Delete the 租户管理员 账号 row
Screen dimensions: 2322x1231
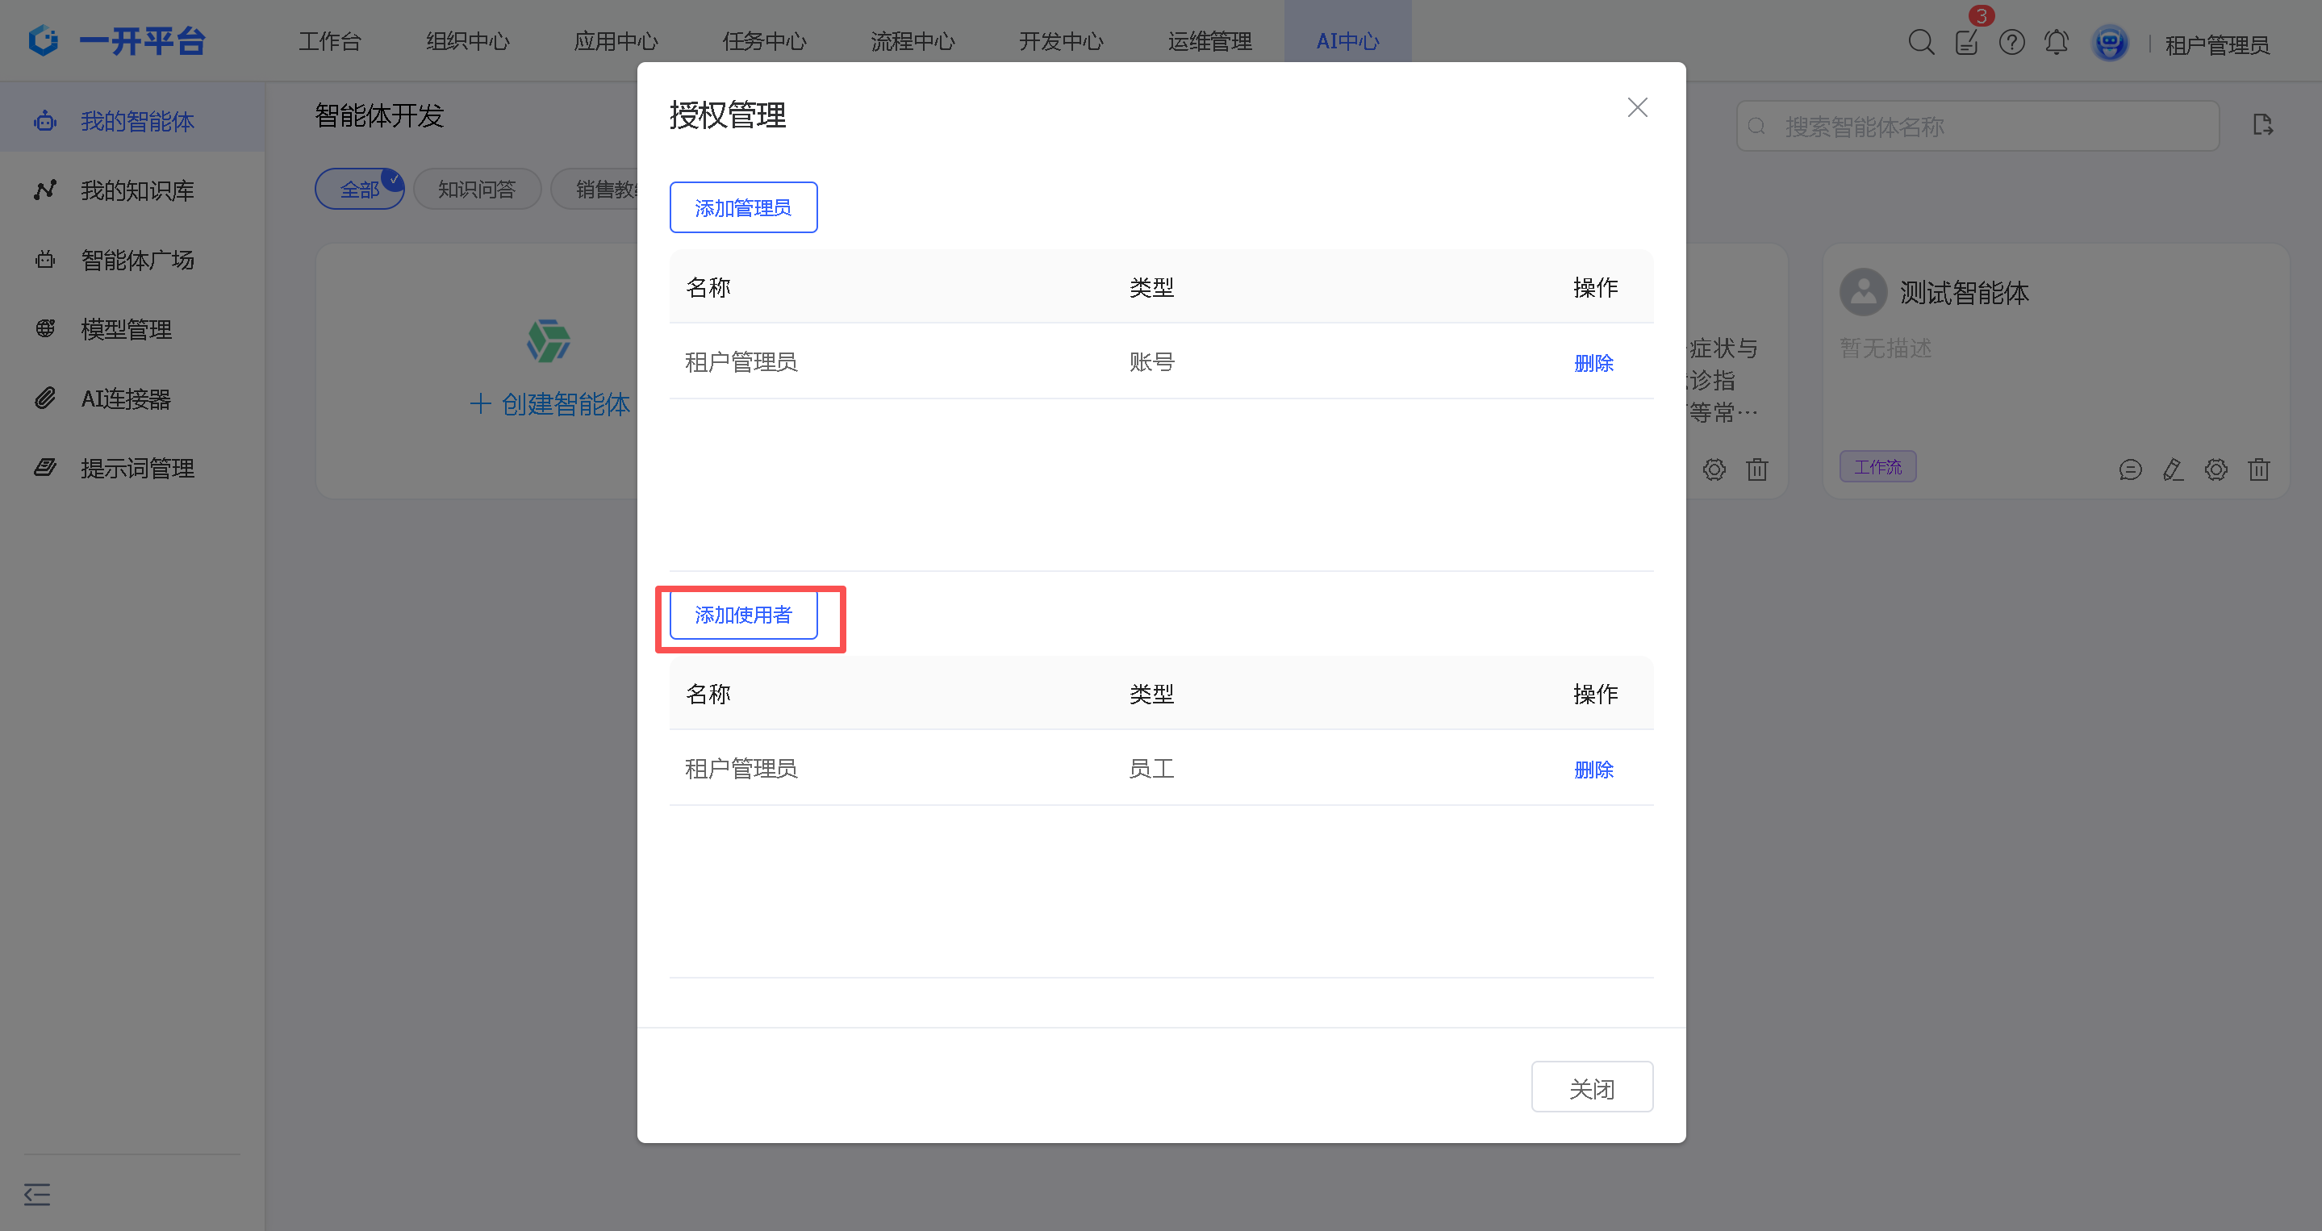[x=1593, y=363]
